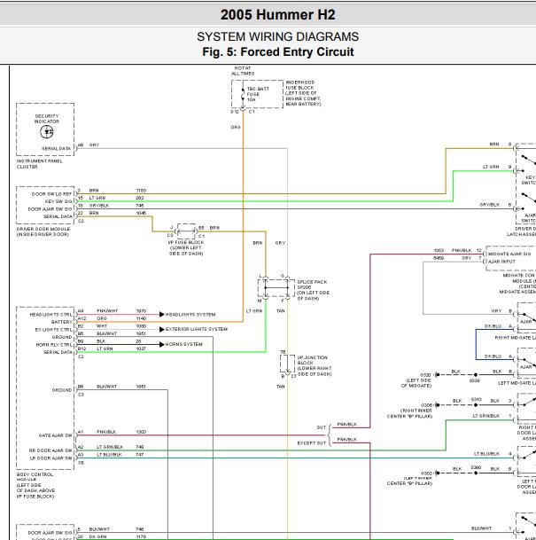Click the "I/P JUNCTION BLOCK" label
This screenshot has height=540, width=536.
pos(315,365)
